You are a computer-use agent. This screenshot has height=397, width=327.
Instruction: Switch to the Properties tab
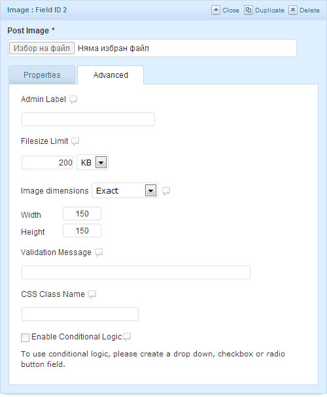[42, 75]
